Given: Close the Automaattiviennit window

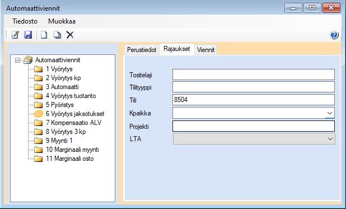Looking at the screenshot, I should click(331, 8).
